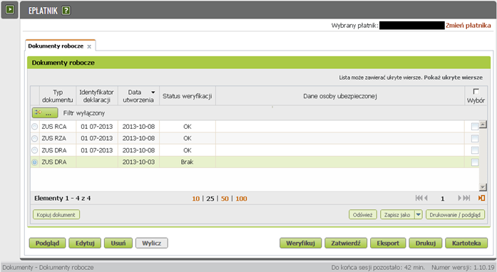Click the current page number 1
Image resolution: width=497 pixels, height=272 pixels.
pos(443,199)
